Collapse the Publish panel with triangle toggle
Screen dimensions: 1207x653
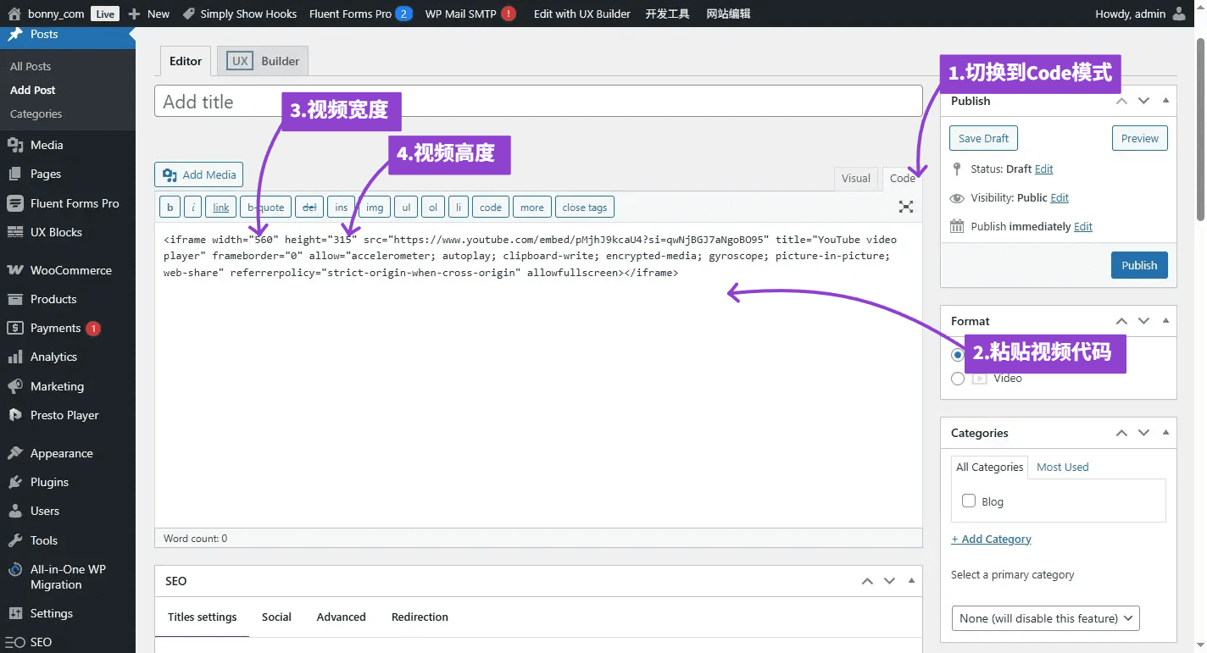point(1165,101)
